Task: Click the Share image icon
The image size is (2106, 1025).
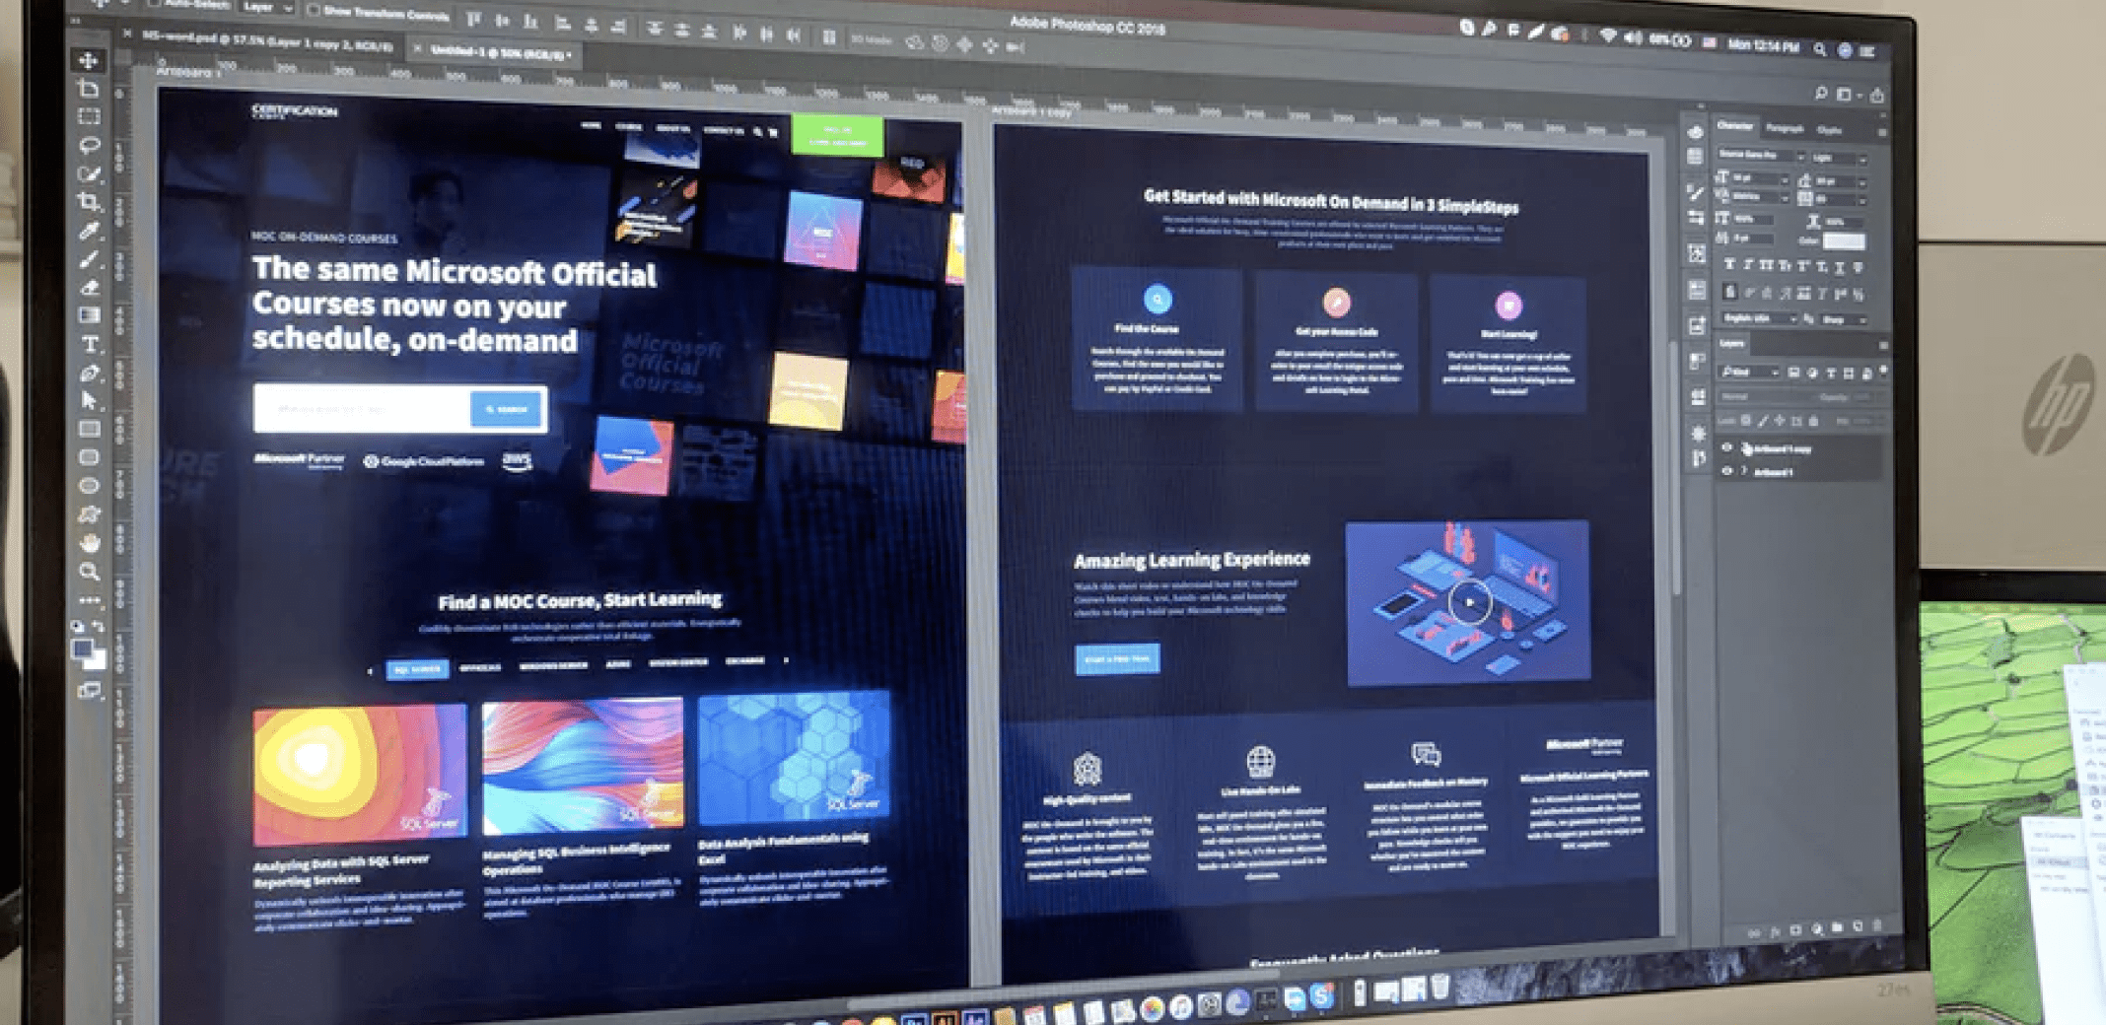Action: pyautogui.click(x=1876, y=95)
